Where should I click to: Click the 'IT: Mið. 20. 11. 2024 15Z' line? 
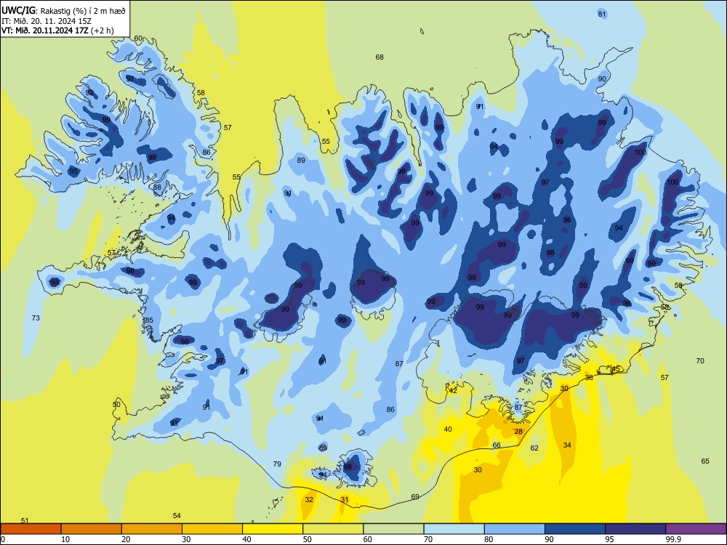click(x=47, y=21)
